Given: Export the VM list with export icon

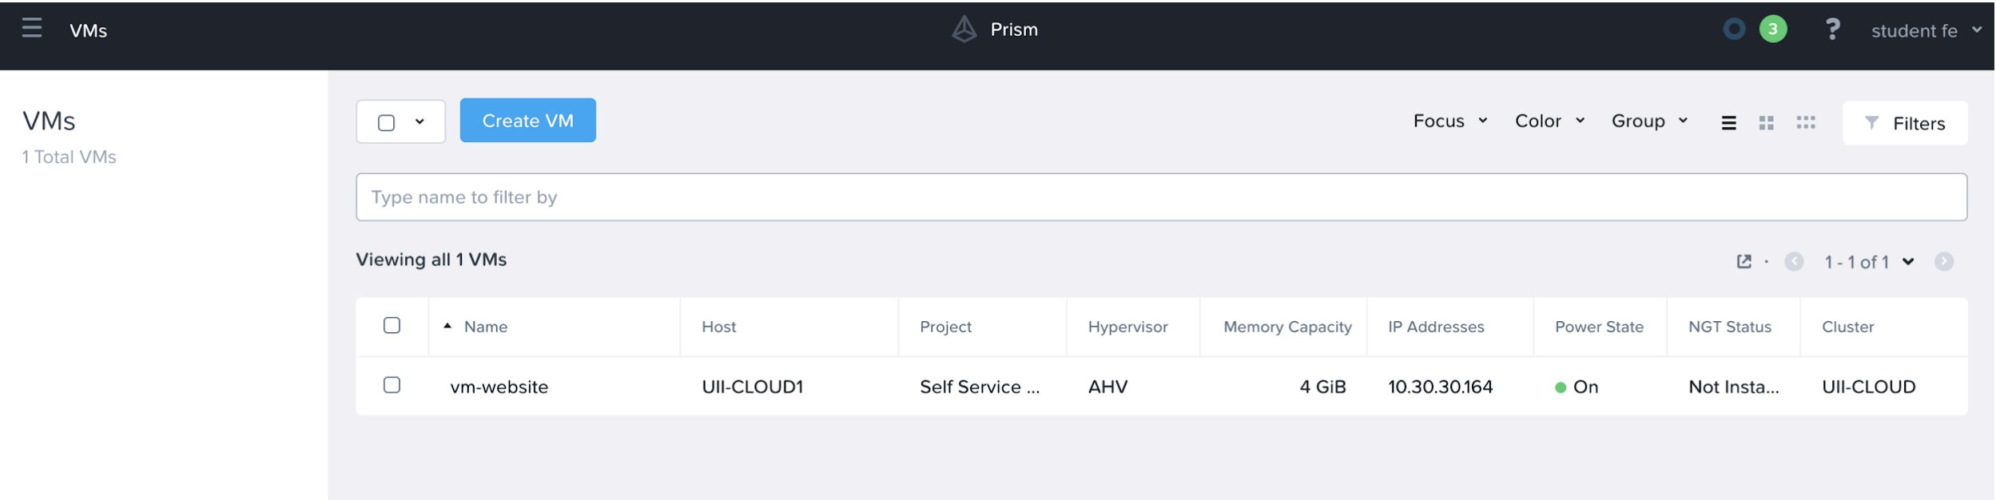Looking at the screenshot, I should [1744, 261].
